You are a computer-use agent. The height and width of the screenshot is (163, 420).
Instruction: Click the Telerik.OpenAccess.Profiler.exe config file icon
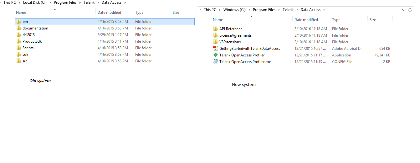tap(215, 62)
